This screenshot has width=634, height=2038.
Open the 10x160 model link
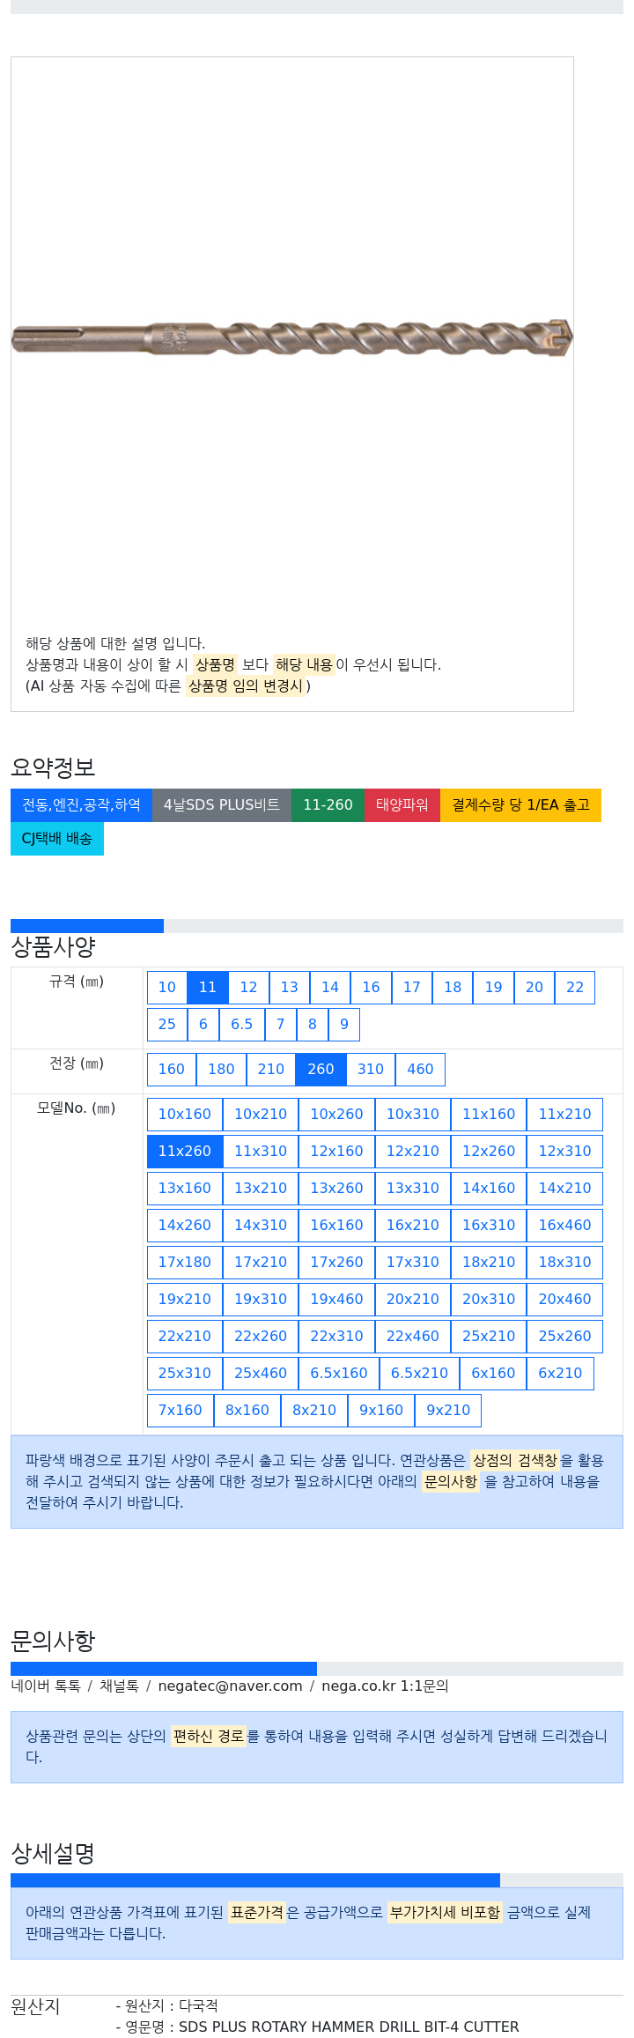185,1115
